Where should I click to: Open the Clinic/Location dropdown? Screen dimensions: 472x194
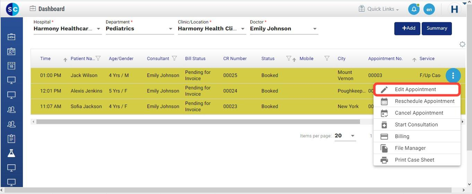[212, 29]
